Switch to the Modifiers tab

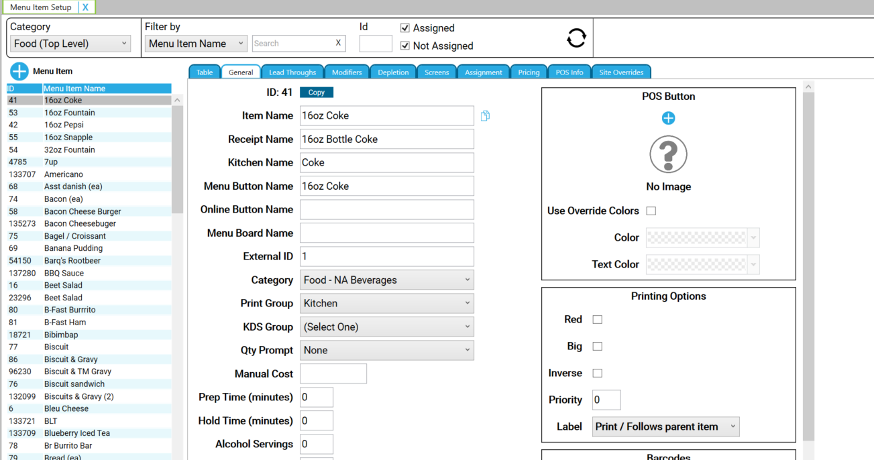346,71
